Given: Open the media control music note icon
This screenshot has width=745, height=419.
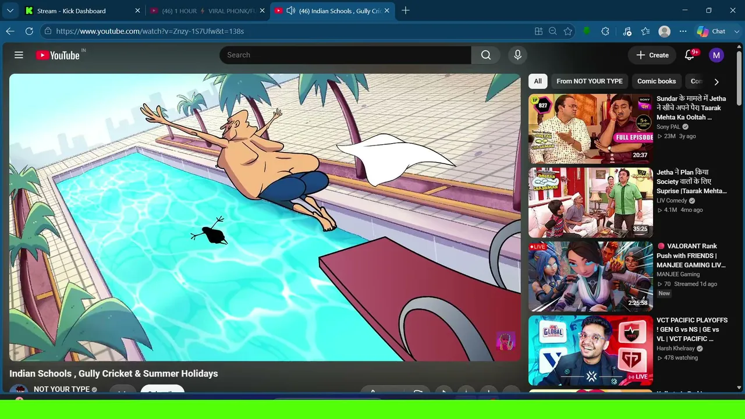Looking at the screenshot, I should pos(627,31).
